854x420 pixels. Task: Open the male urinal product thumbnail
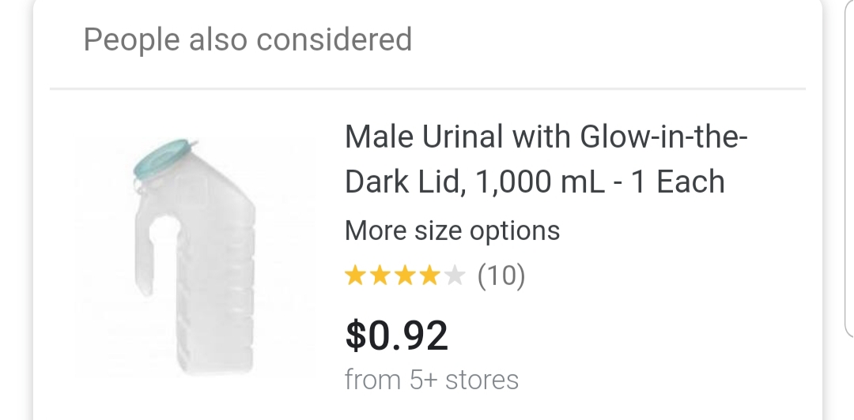coord(195,257)
